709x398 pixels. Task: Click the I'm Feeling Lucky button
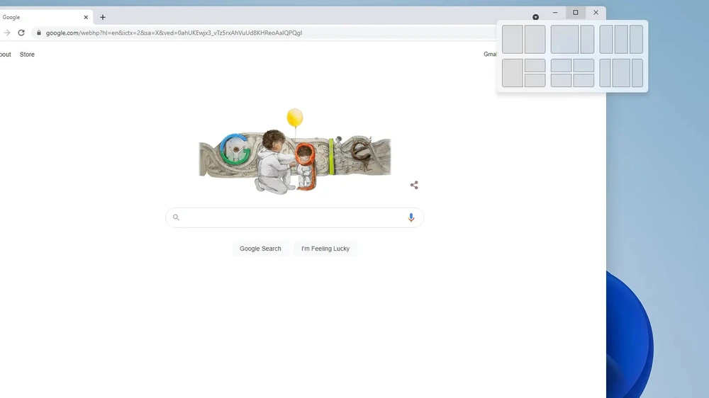325,249
